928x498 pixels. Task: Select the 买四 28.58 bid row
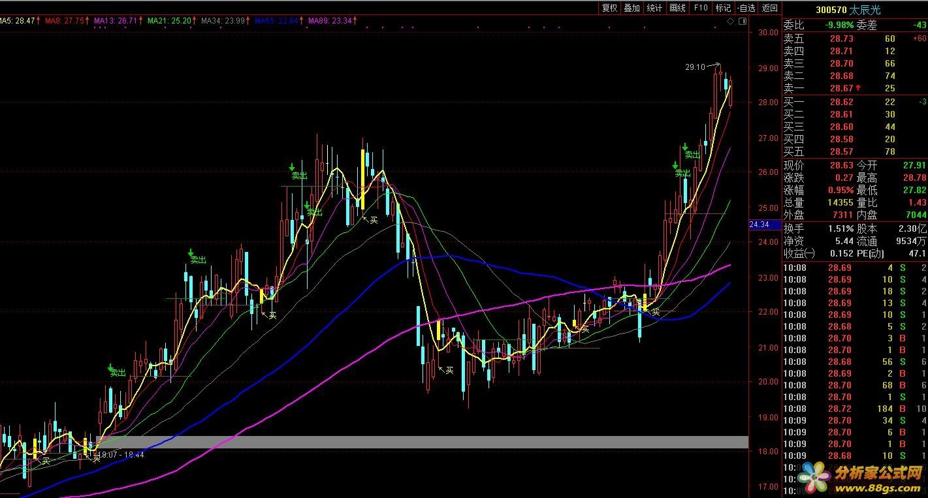855,139
